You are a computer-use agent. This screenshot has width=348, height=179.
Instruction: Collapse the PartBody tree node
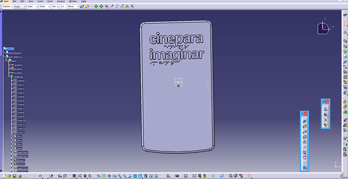(9, 77)
